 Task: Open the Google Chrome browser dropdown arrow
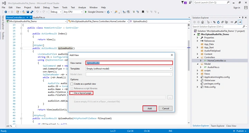point(105,12)
